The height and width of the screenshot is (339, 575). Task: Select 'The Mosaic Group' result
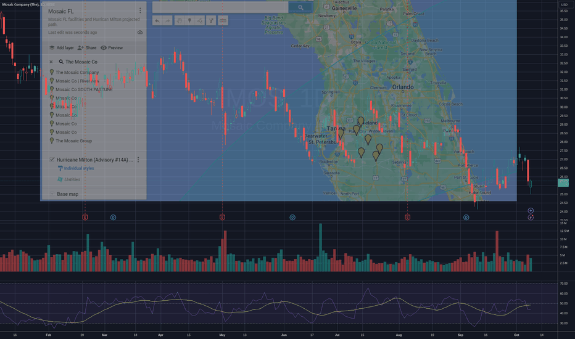coord(73,141)
